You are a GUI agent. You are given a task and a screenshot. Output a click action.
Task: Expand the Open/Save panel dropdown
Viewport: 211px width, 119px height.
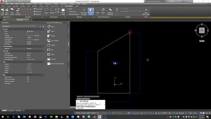(x=7, y=17)
